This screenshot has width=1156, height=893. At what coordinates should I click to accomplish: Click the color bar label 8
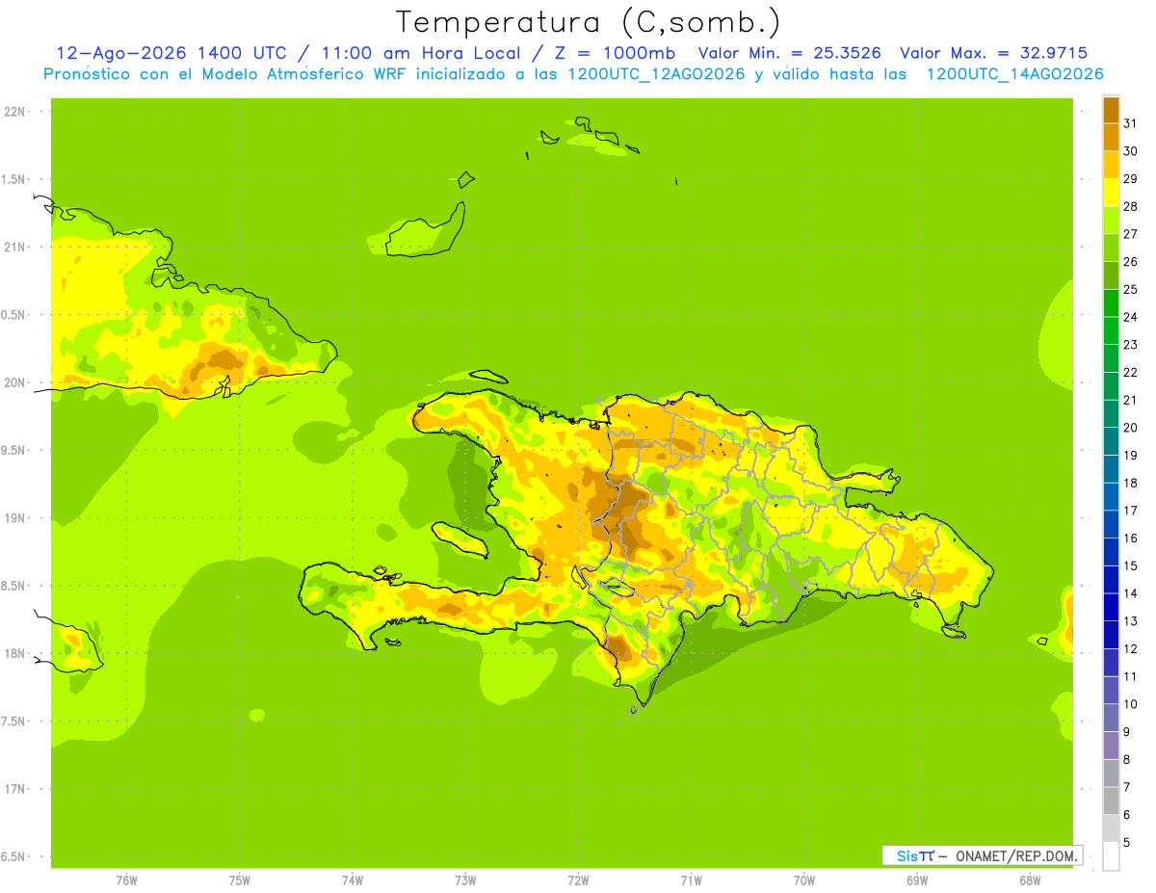[1127, 759]
